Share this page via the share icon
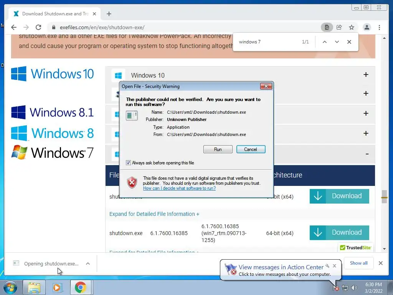Viewport: 393px width, 295px height. (x=339, y=27)
